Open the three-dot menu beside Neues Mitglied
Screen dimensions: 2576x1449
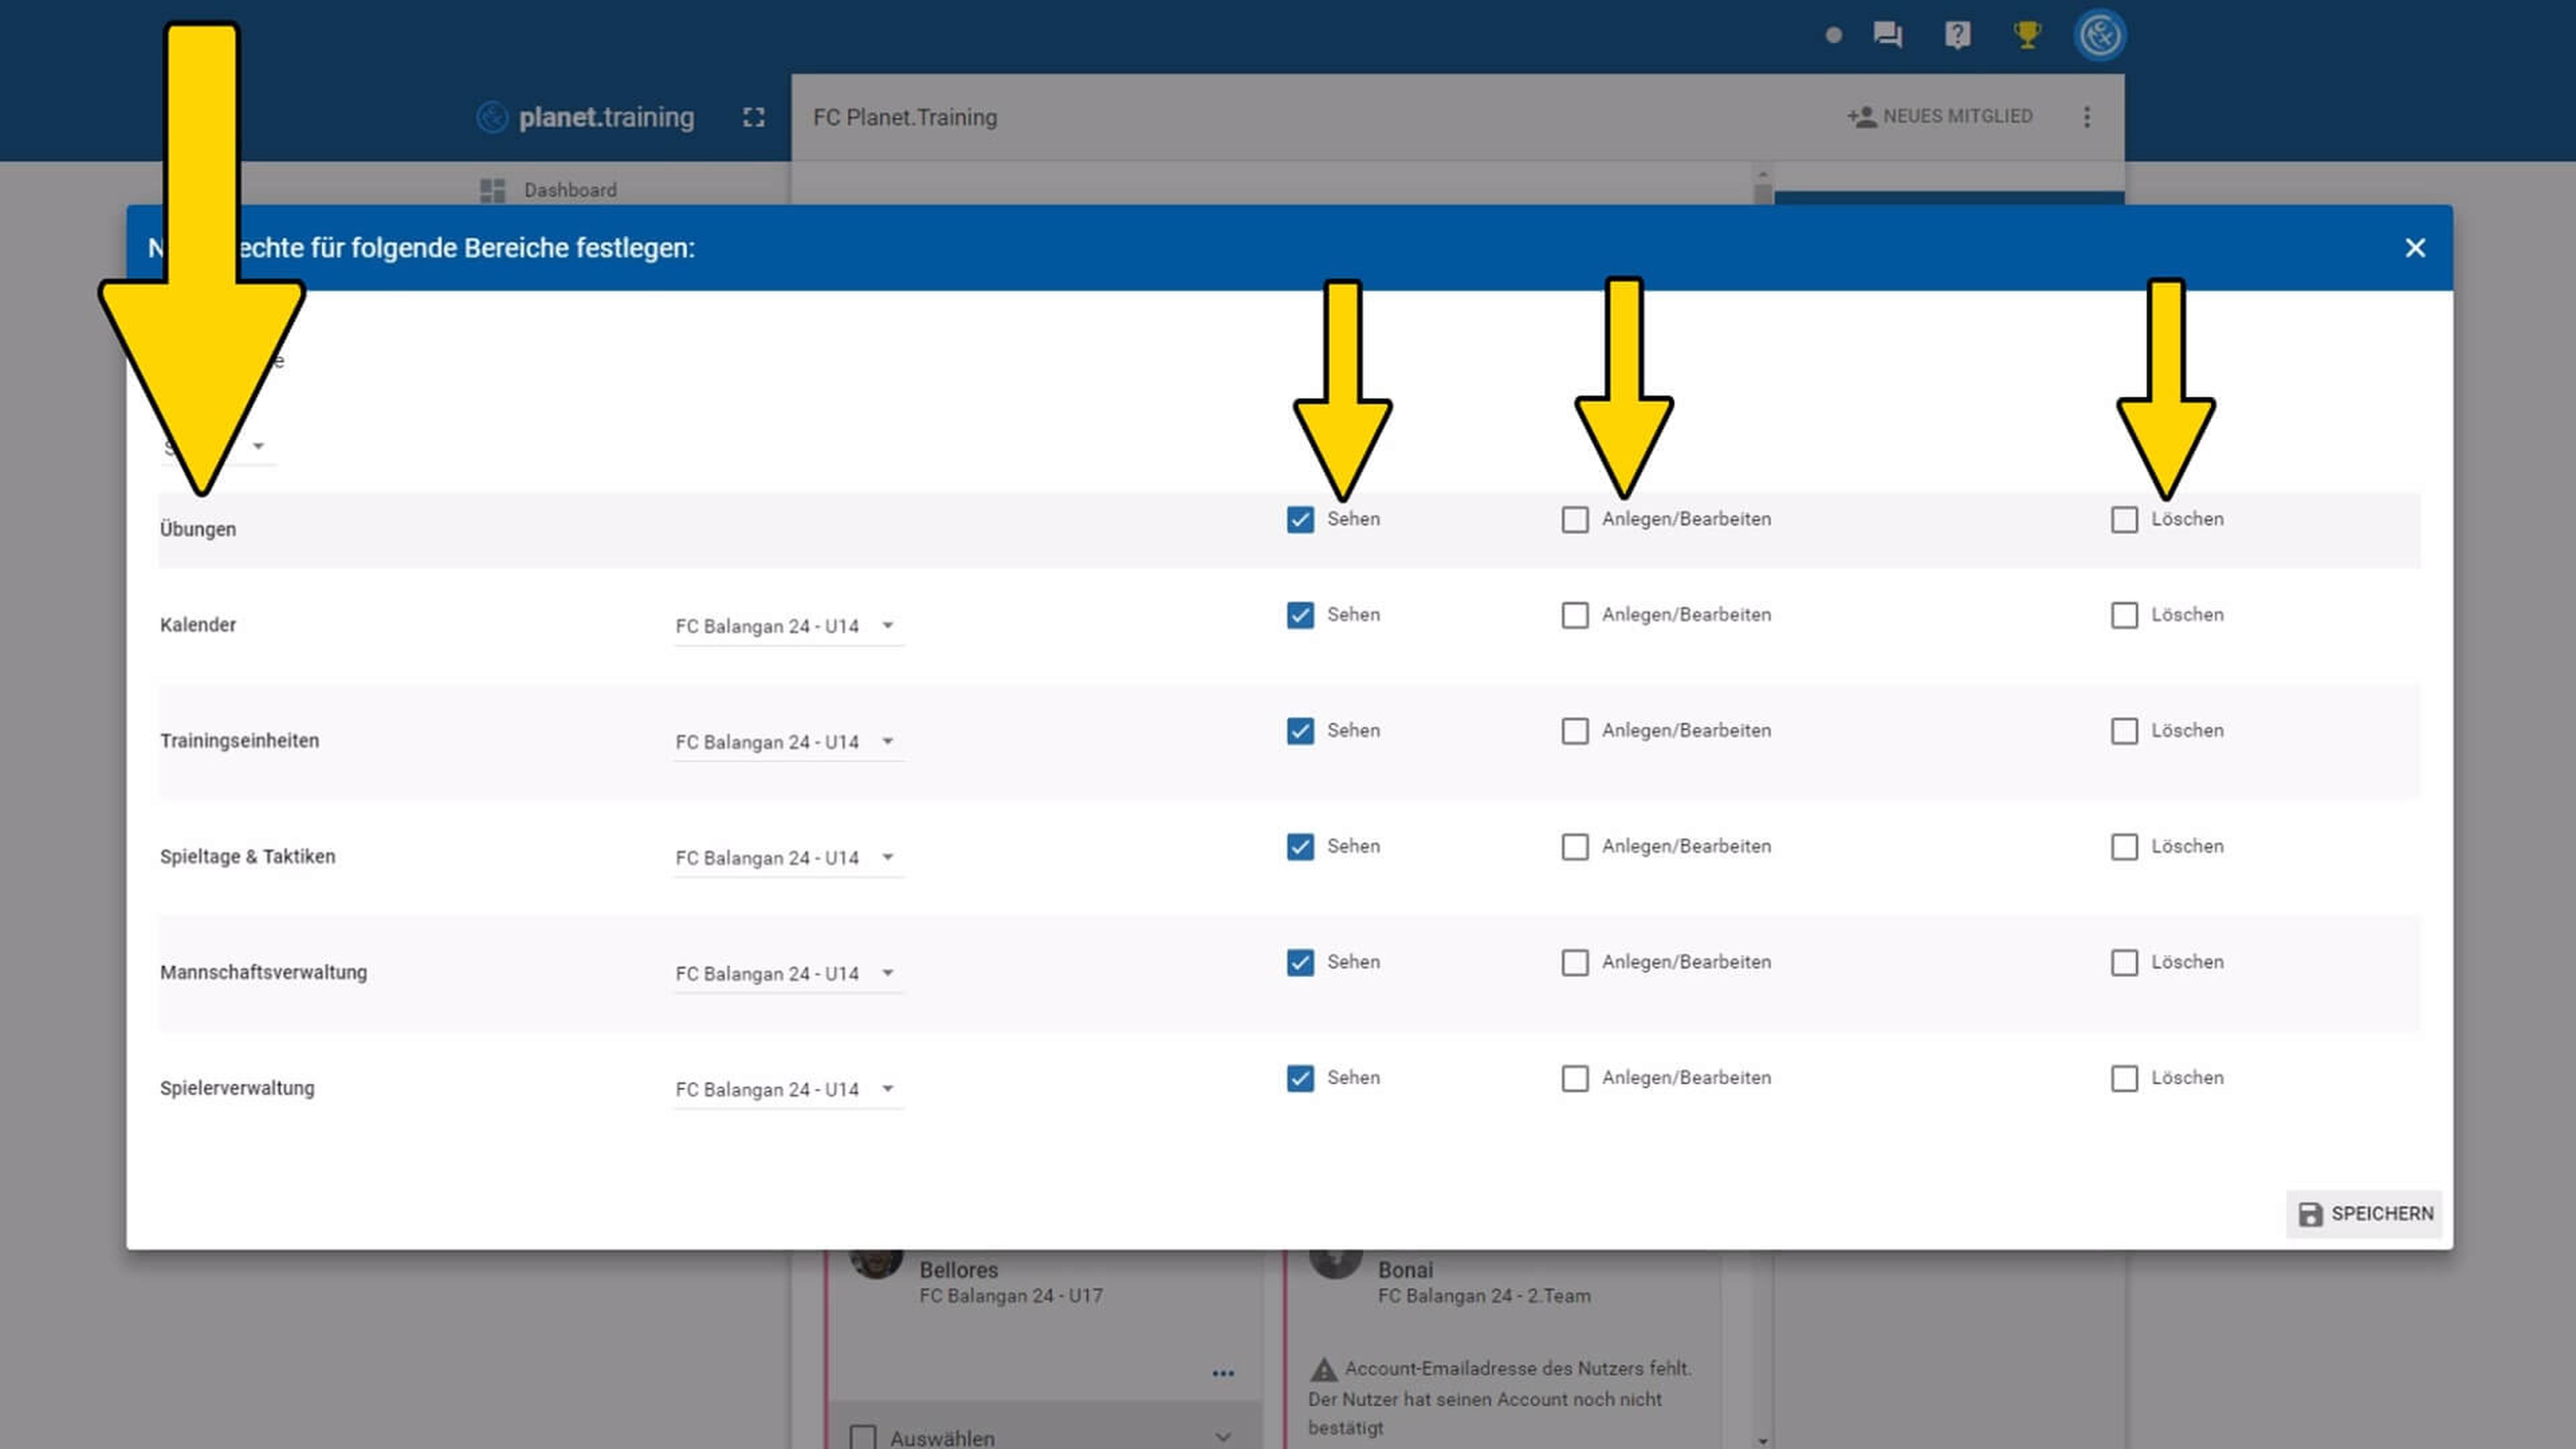pyautogui.click(x=2087, y=117)
